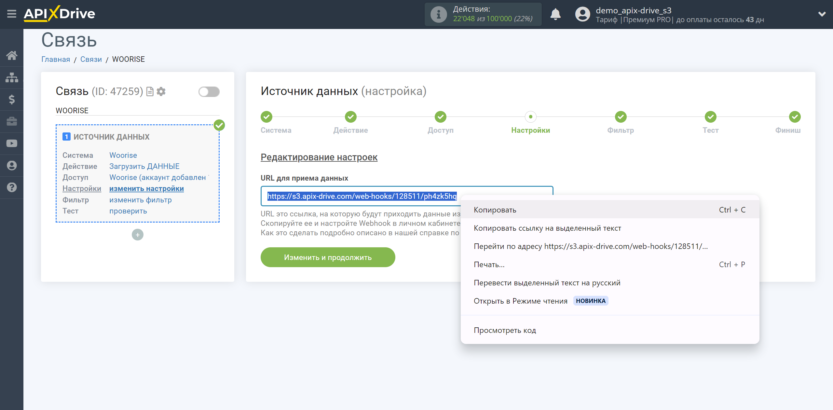Select Перевести выделенный текст на русский
Viewport: 833px width, 410px height.
[x=610, y=283]
